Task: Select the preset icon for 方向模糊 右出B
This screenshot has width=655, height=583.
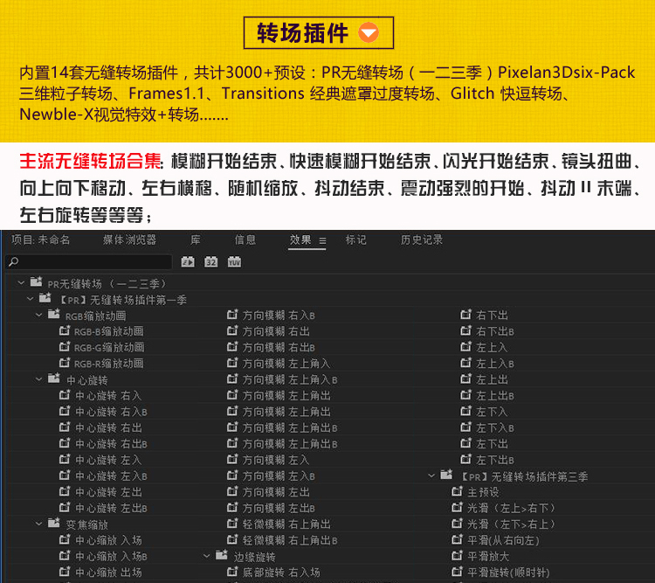Action: 232,347
